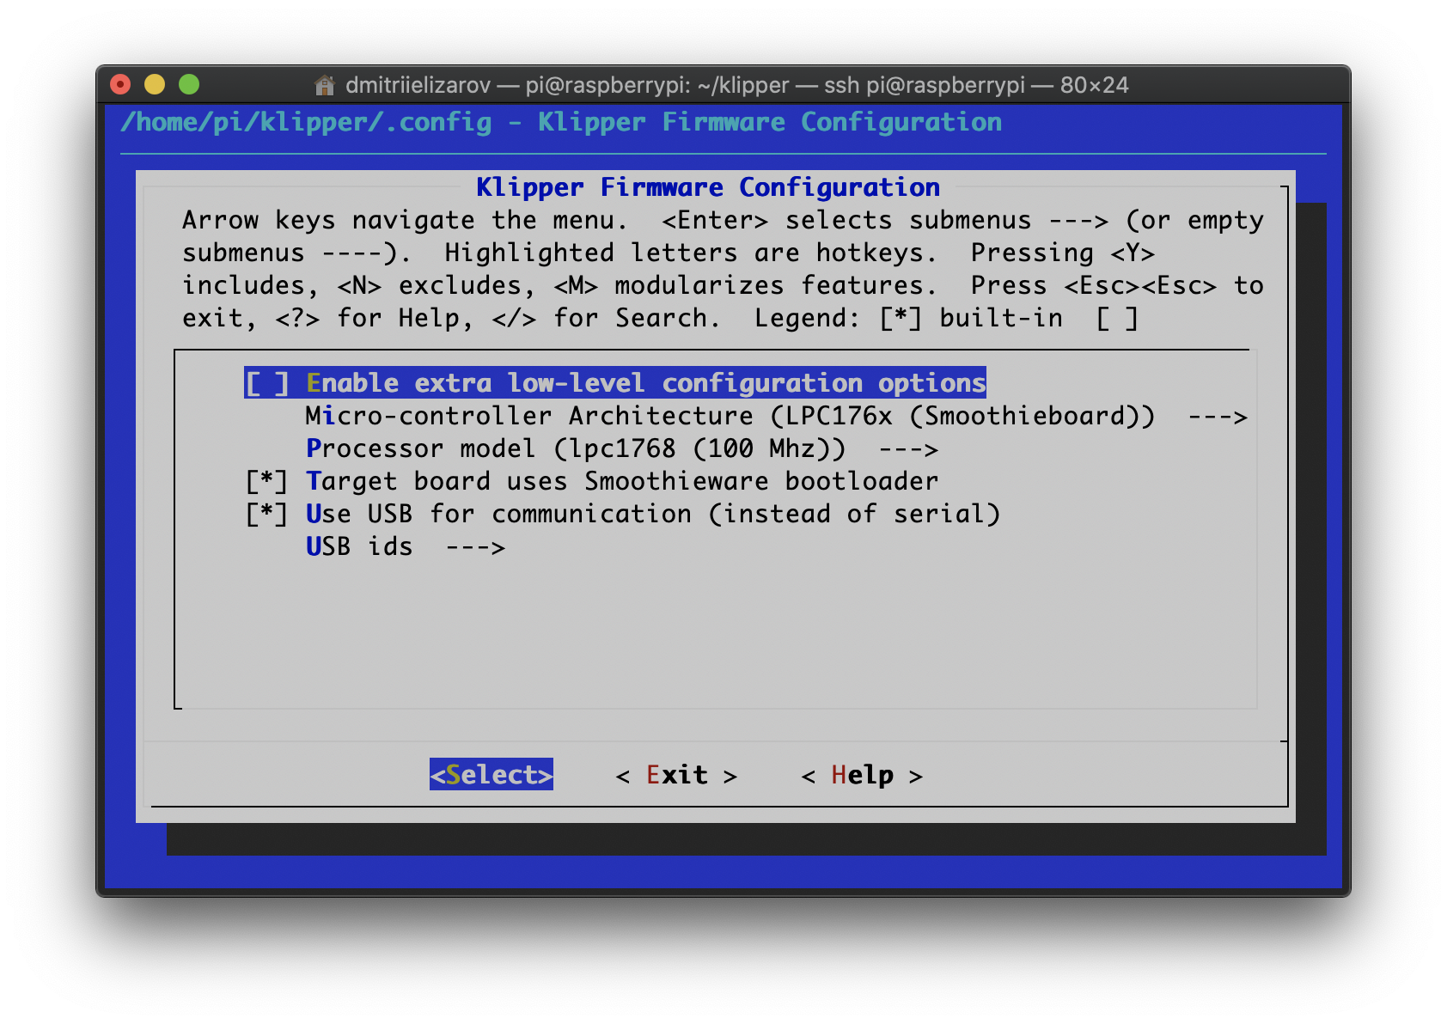This screenshot has height=1024, width=1447.
Task: Click the terminal window title text
Action: [x=736, y=85]
